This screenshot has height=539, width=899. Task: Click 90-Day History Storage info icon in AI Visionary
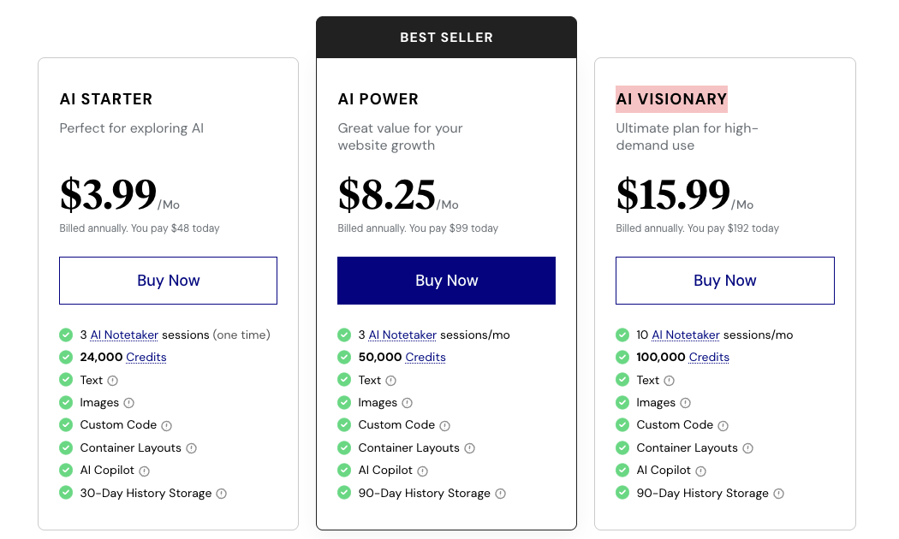(x=778, y=494)
